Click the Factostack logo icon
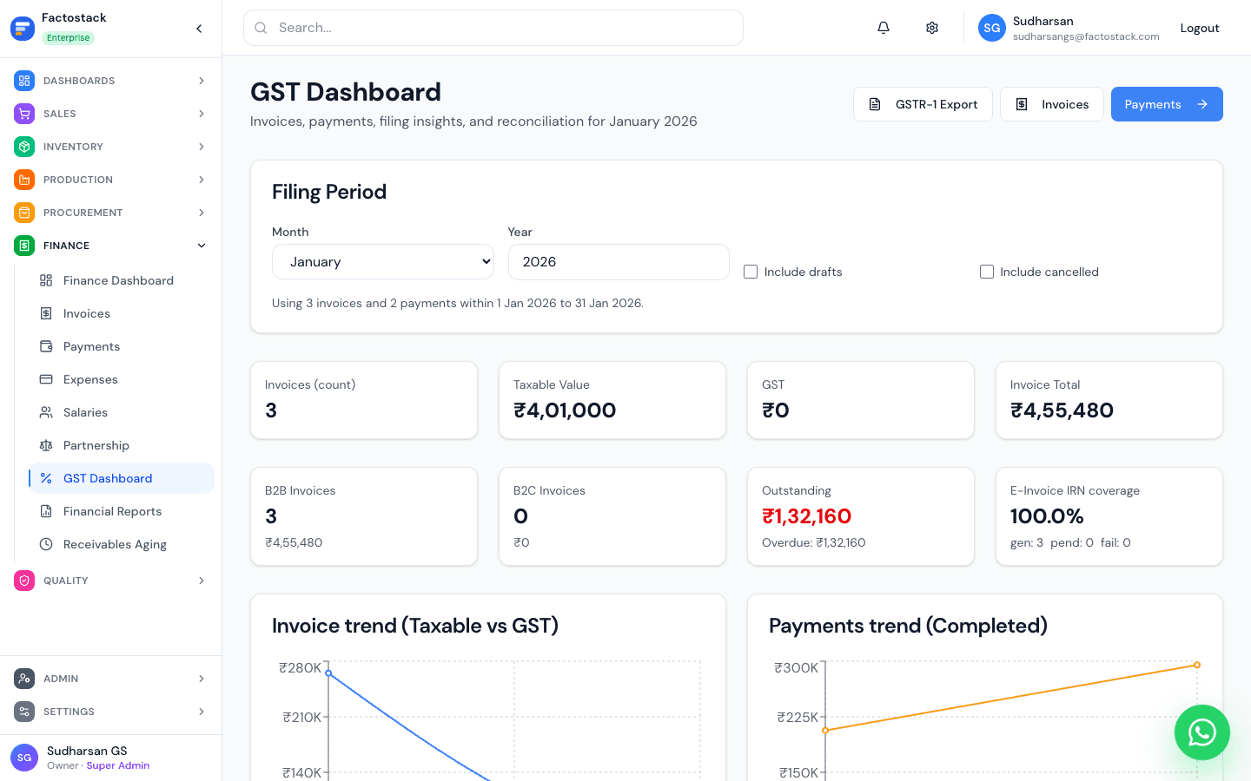Screen dimensions: 1251x781 [x=23, y=28]
